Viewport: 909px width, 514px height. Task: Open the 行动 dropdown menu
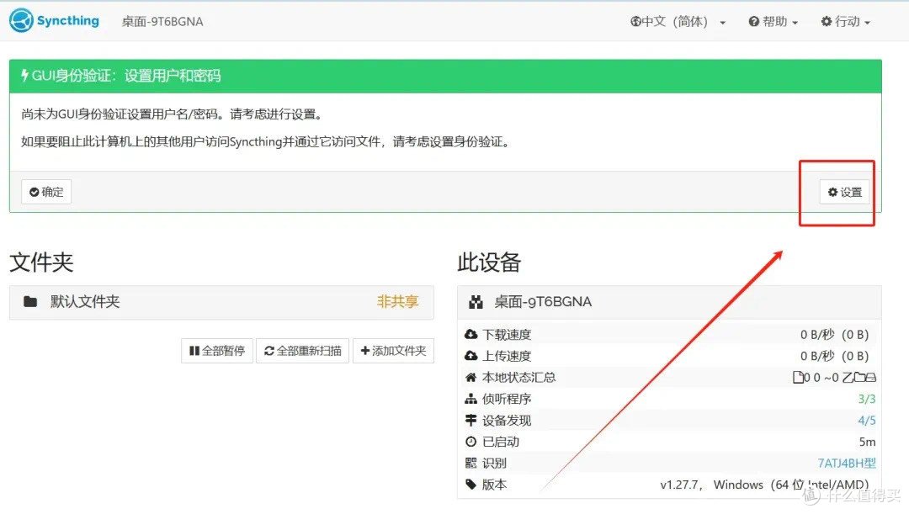(x=845, y=21)
